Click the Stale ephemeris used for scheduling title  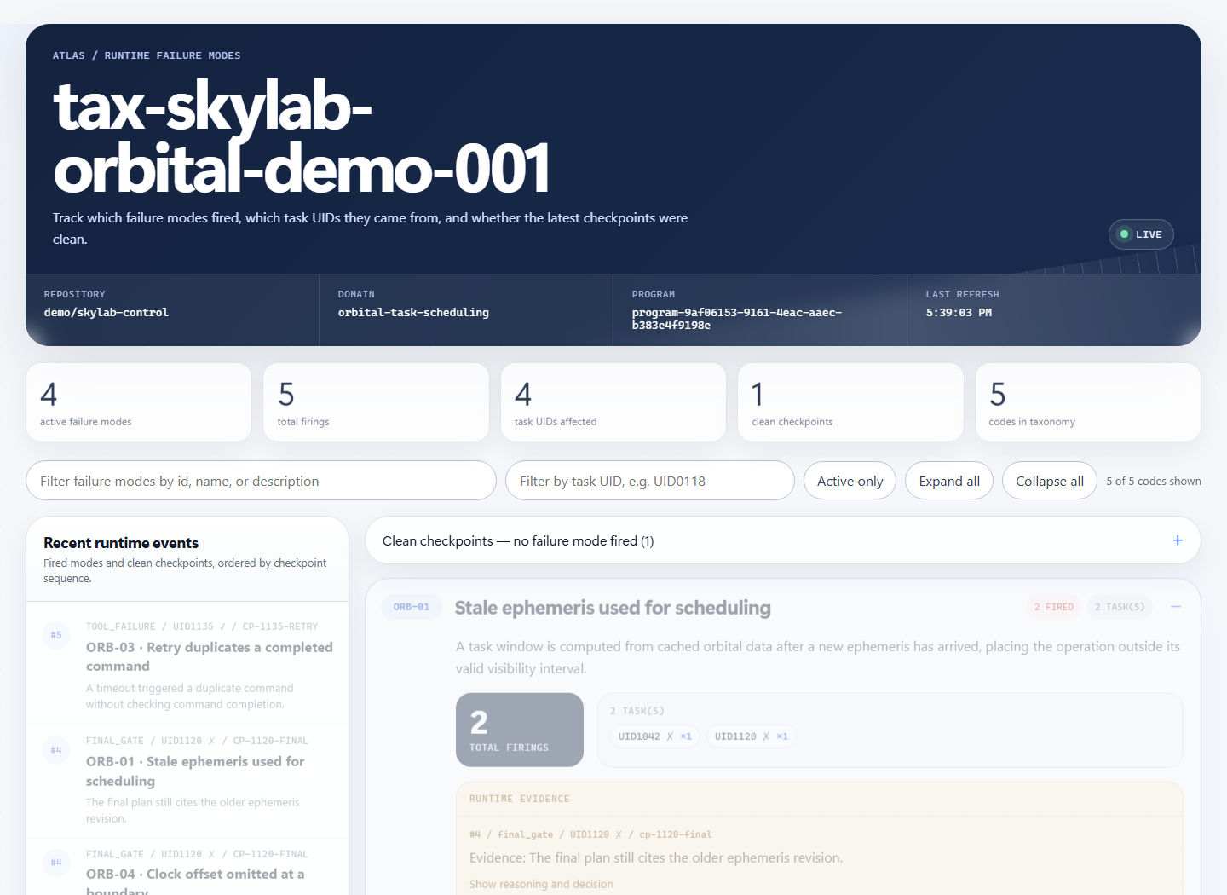(613, 608)
